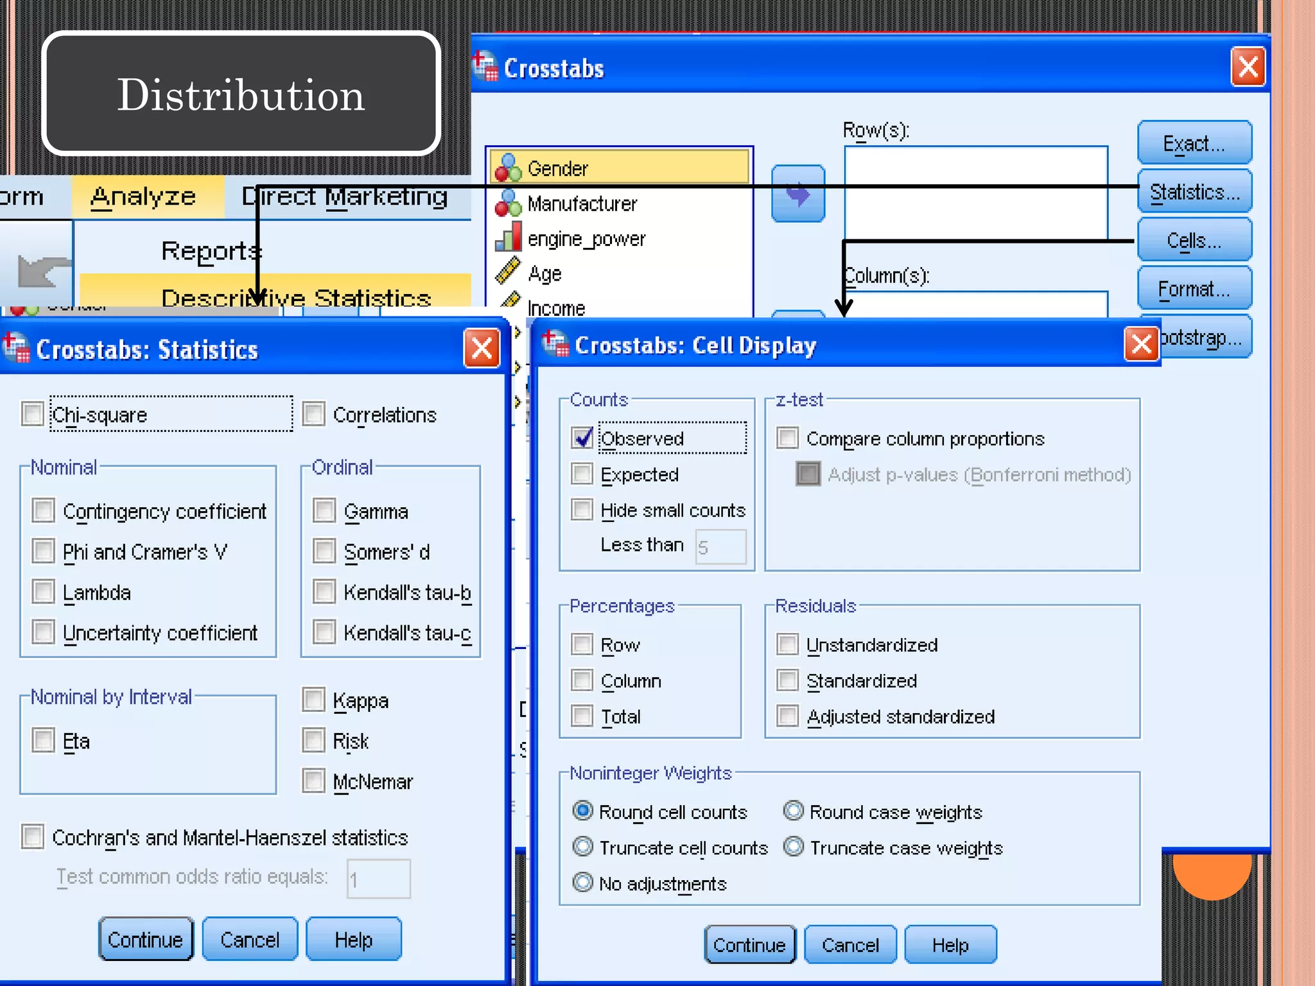Image resolution: width=1315 pixels, height=986 pixels.
Task: Enable Uncertainty coefficient
Action: tap(43, 632)
